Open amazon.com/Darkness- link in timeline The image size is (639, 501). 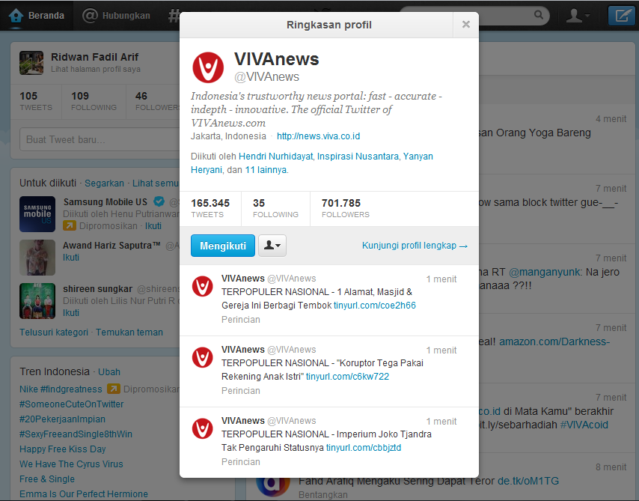click(554, 342)
